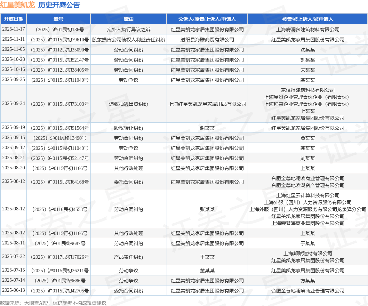Image resolution: width=368 pixels, height=306 pixels.
Task: Click plaintiff 董某某
Action: point(207,271)
